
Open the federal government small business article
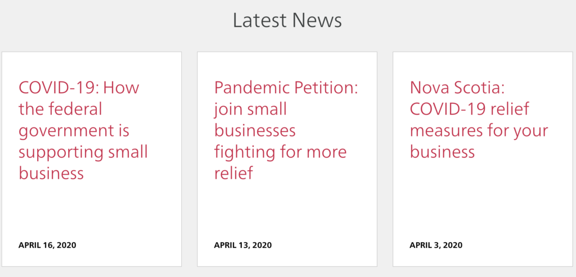coord(83,130)
